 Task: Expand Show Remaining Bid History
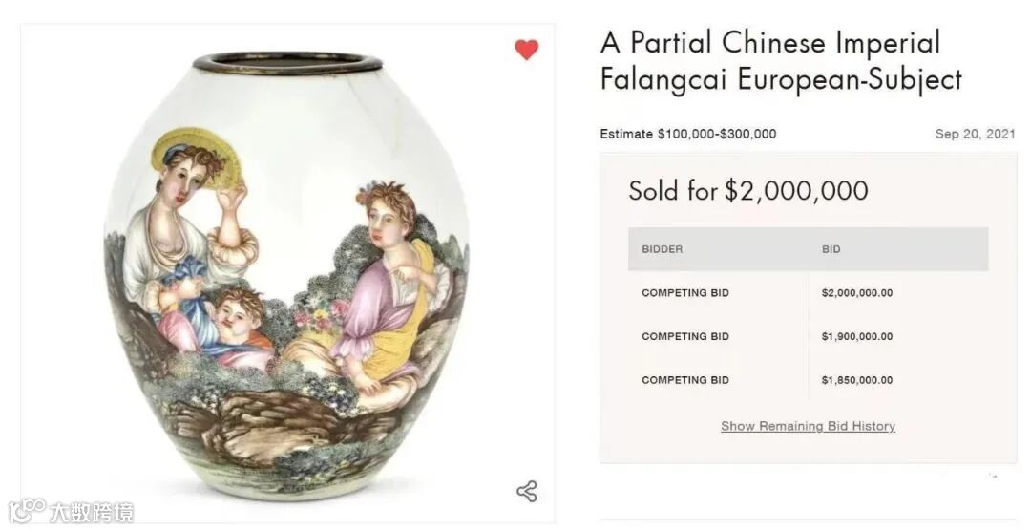[808, 426]
